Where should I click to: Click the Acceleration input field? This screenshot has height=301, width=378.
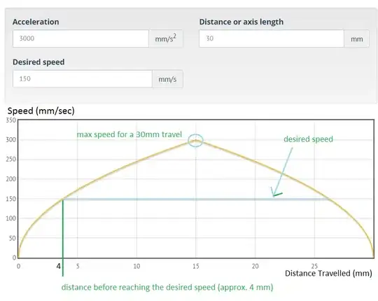(x=80, y=38)
